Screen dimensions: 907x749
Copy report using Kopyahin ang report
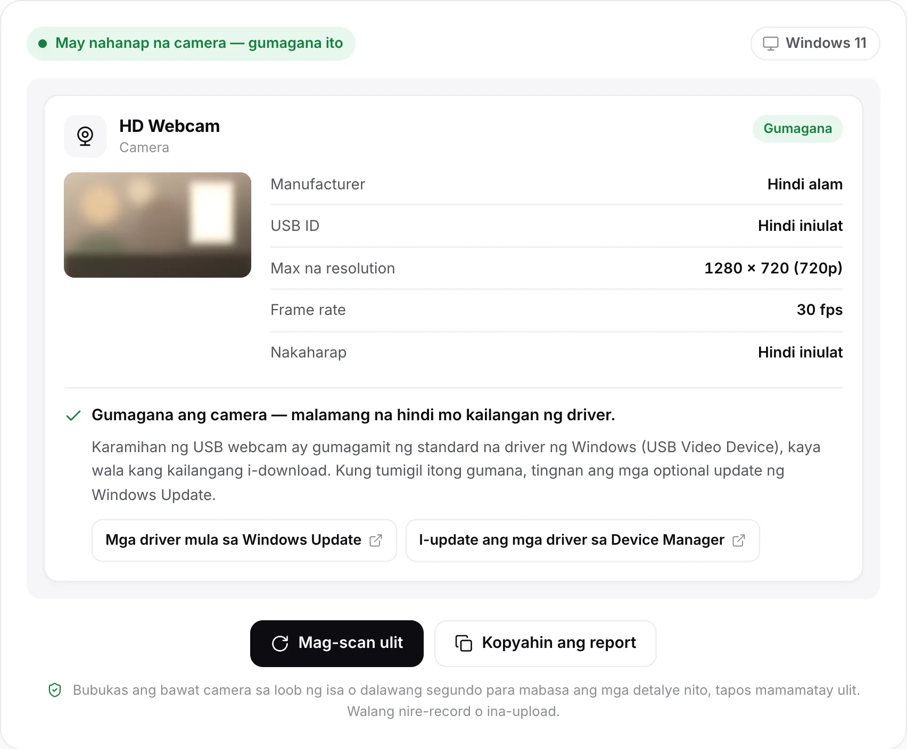[546, 643]
